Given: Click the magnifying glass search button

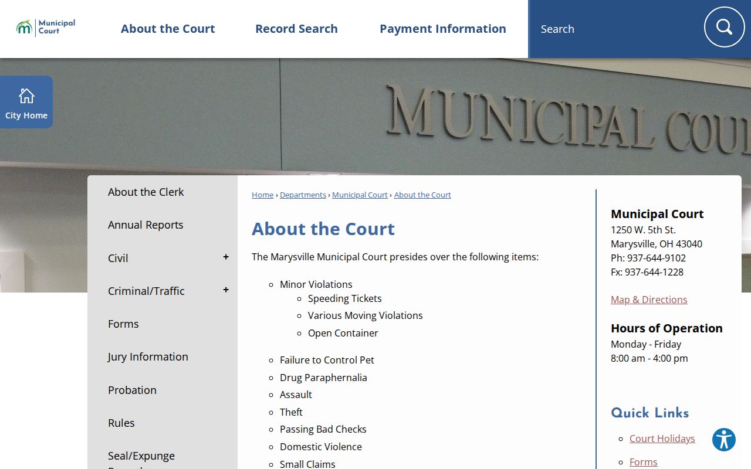Looking at the screenshot, I should pos(724,27).
